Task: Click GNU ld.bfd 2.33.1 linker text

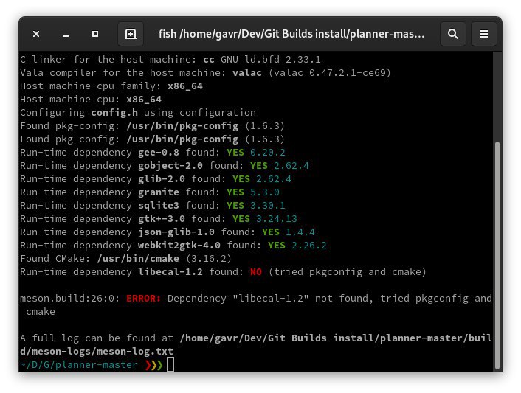Action: 271,60
